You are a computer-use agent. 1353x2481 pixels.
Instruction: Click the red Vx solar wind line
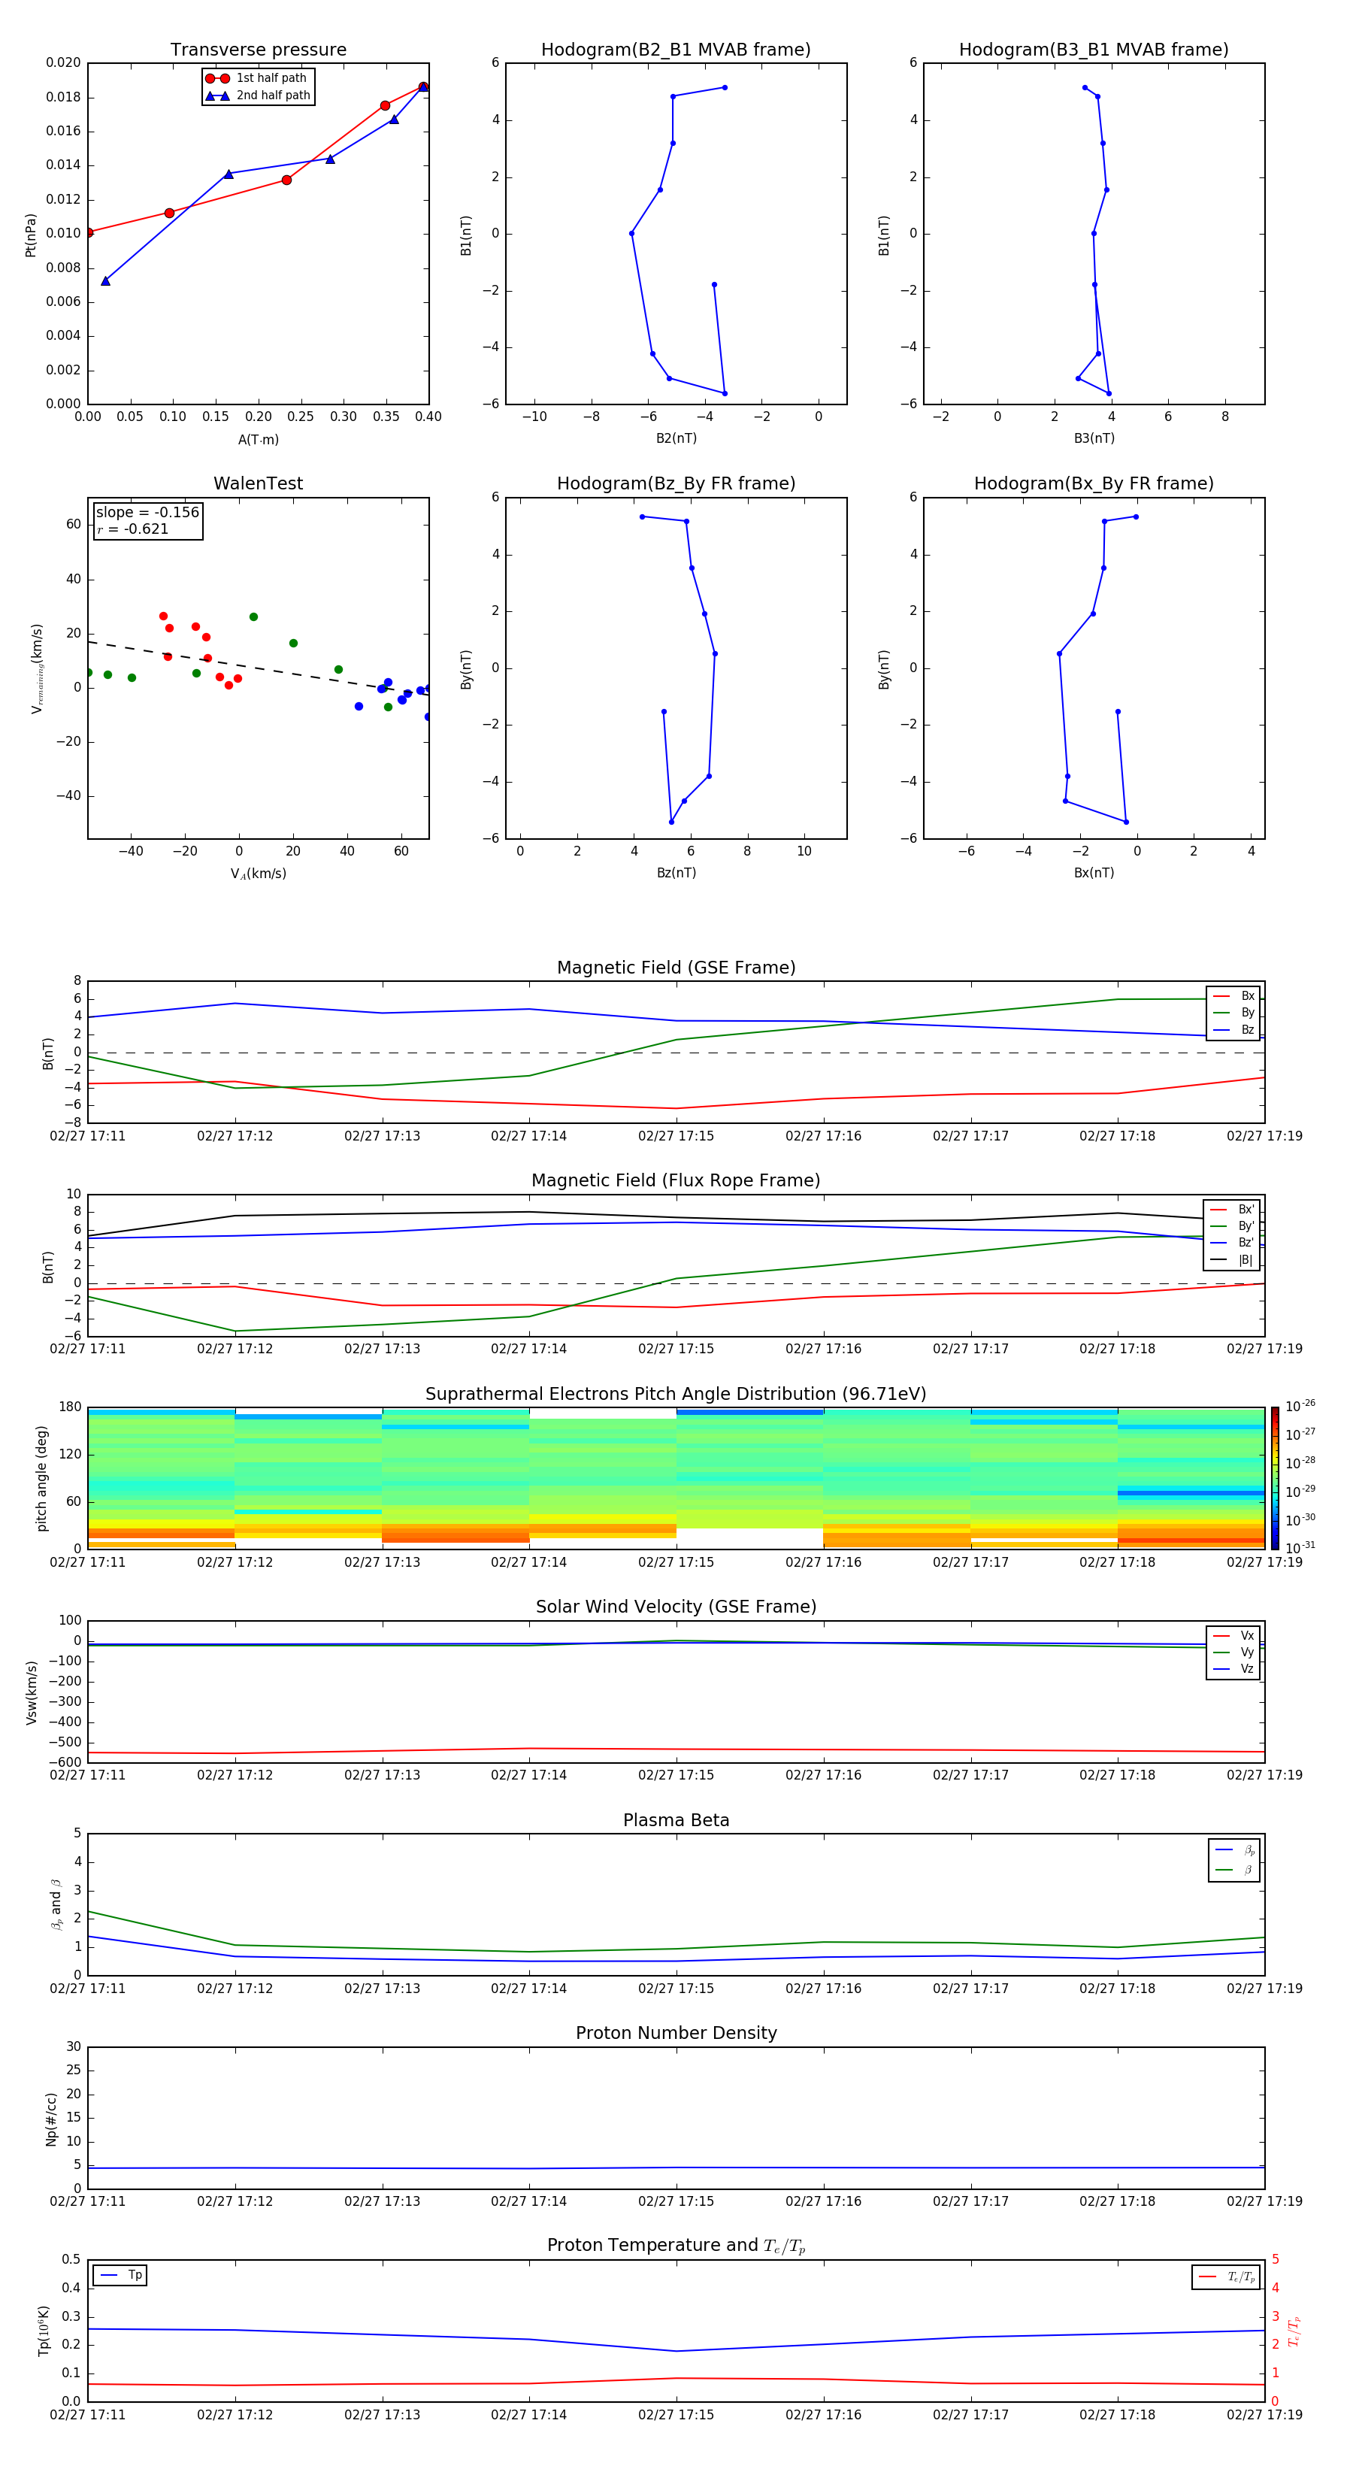tap(676, 1749)
